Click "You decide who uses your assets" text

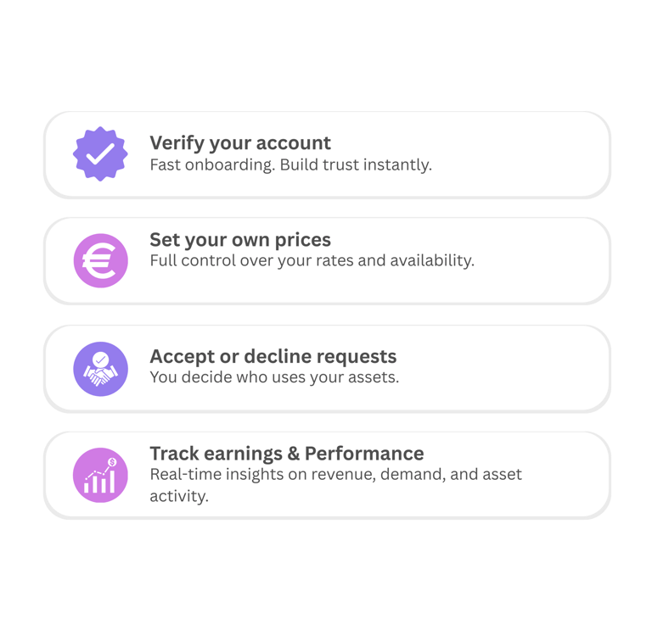coord(274,377)
